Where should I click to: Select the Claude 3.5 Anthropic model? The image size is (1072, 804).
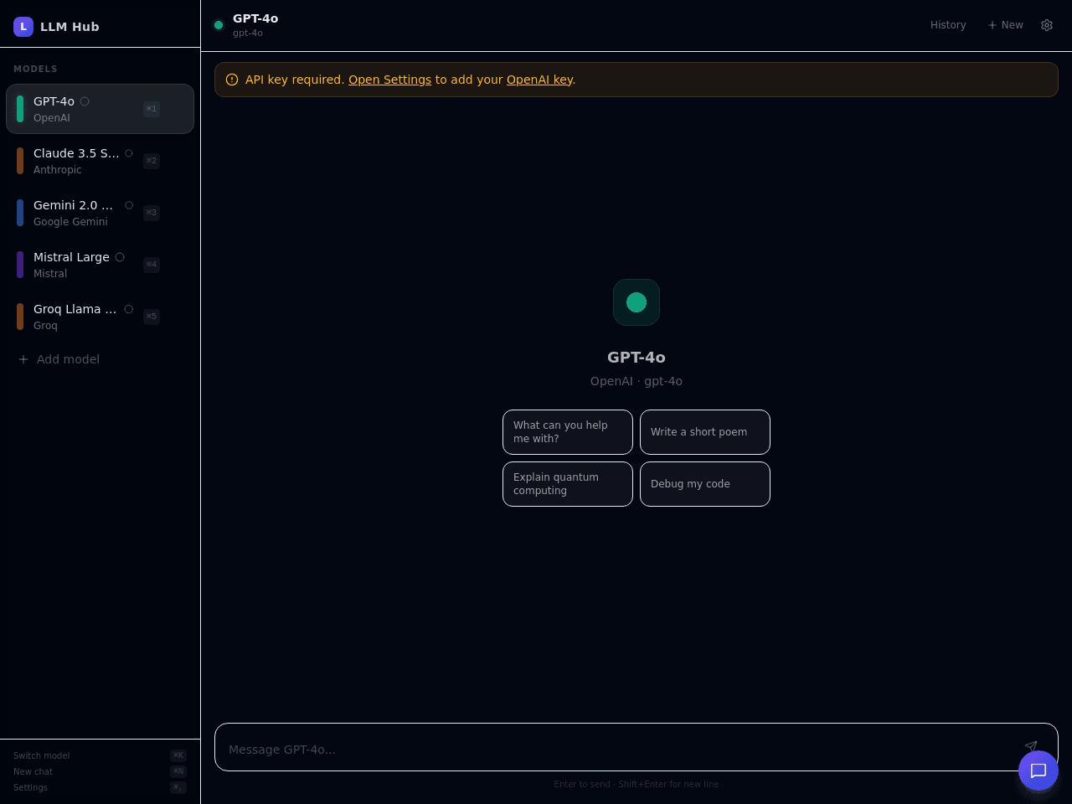(100, 161)
